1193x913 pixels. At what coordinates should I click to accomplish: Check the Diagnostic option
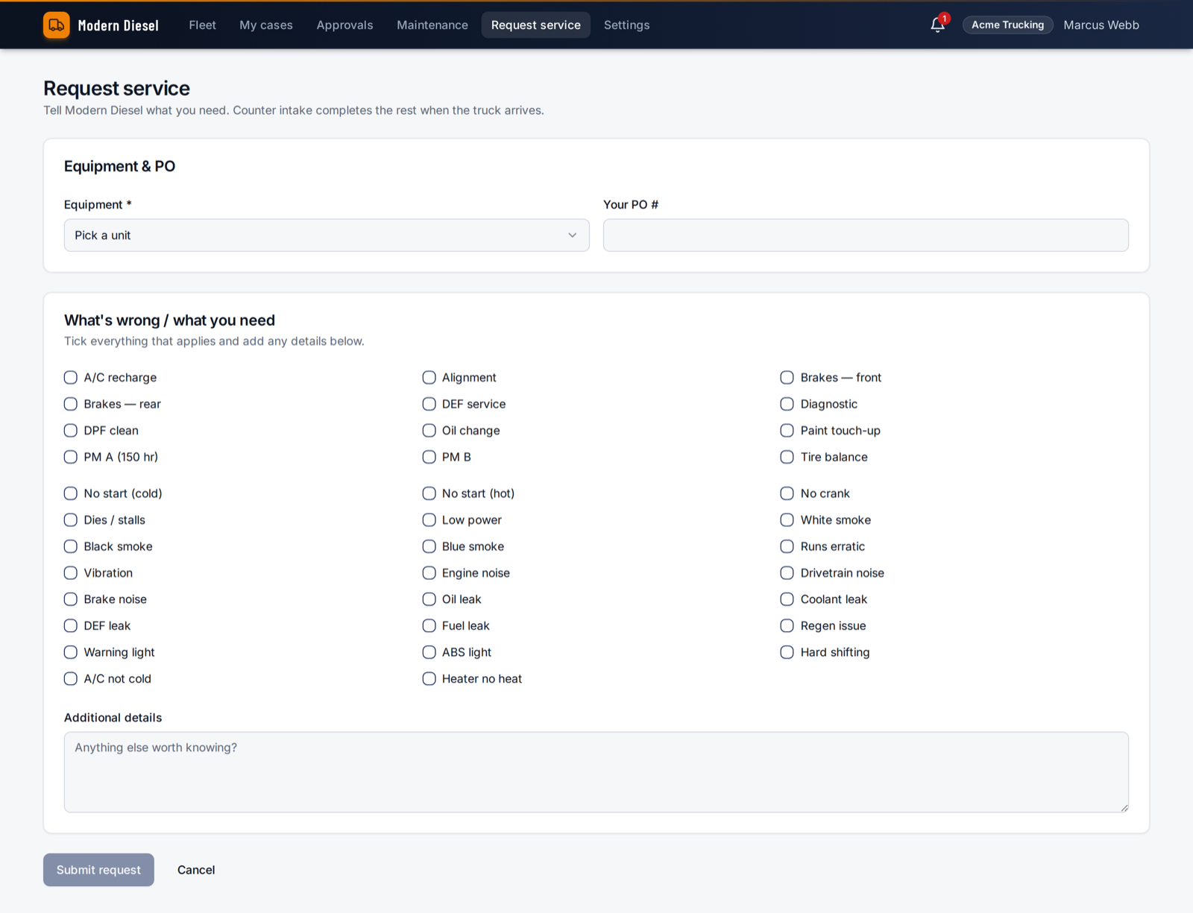coord(787,404)
